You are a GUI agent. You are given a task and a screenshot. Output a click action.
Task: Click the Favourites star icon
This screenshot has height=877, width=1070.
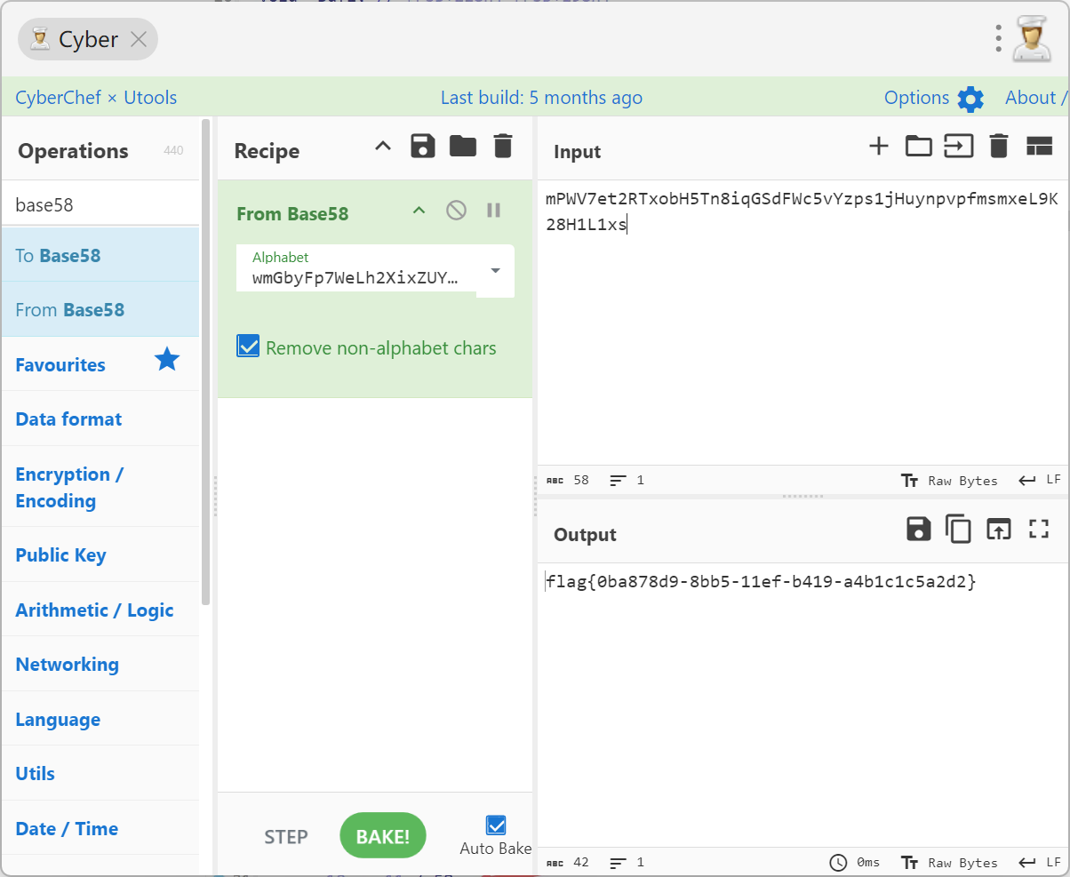(x=167, y=360)
